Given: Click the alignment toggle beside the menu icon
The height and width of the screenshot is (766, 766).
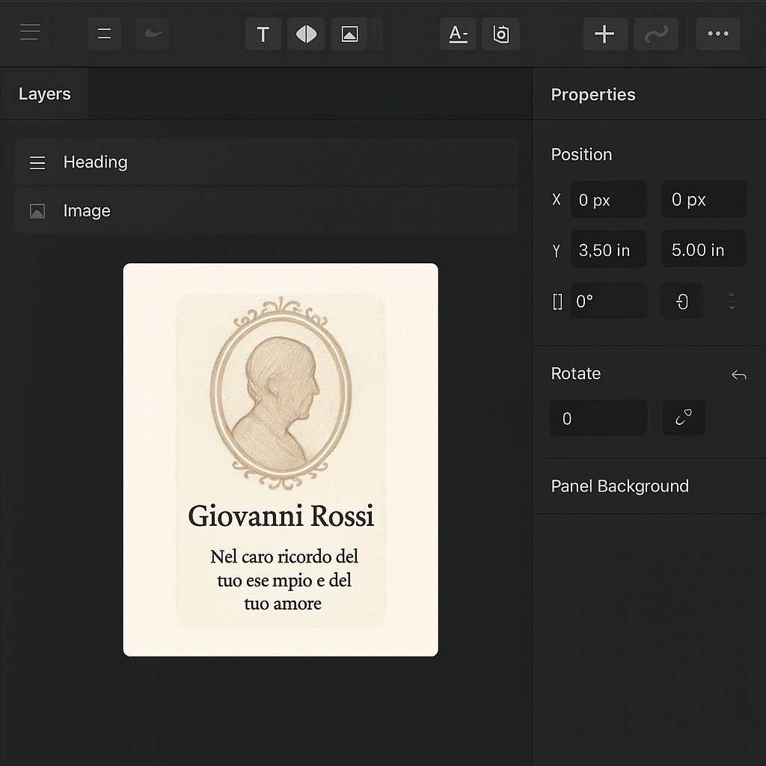Looking at the screenshot, I should 104,34.
